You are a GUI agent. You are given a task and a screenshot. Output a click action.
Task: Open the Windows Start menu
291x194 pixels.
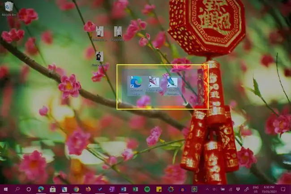pyautogui.click(x=6, y=189)
